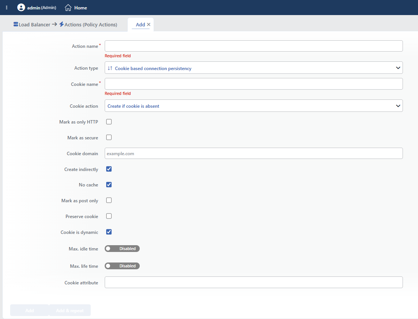Focus the Cookie domain example.com field
The height and width of the screenshot is (319, 418).
[253, 153]
